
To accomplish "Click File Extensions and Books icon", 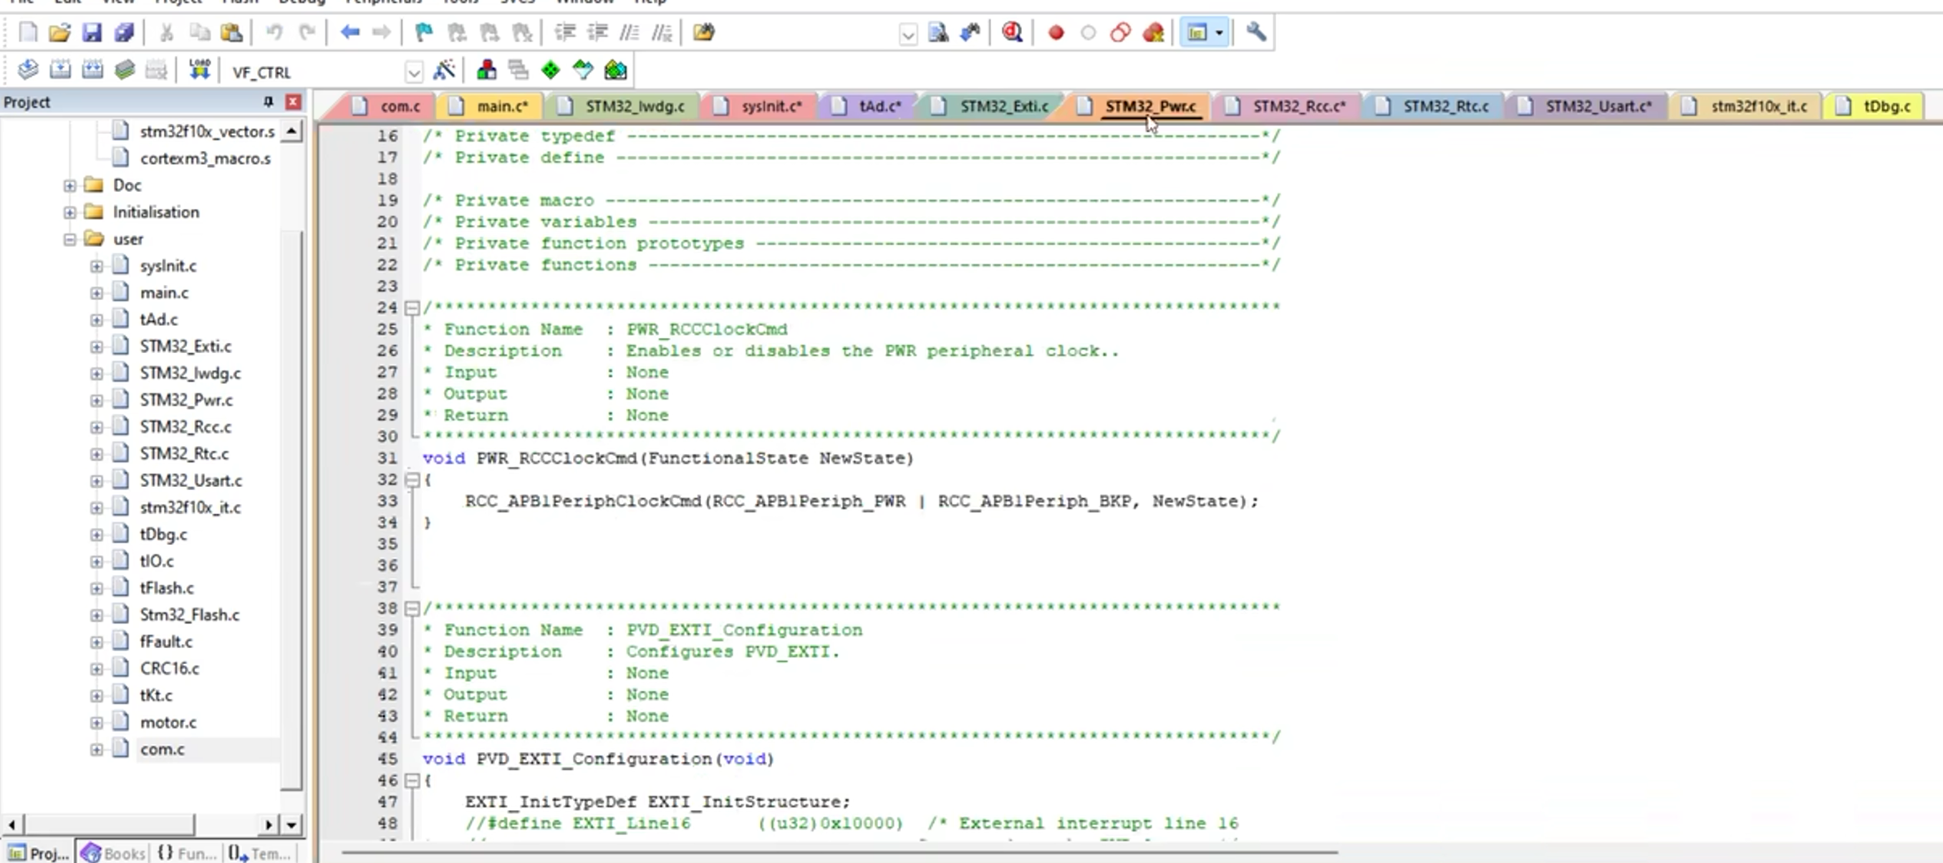I will coord(486,71).
